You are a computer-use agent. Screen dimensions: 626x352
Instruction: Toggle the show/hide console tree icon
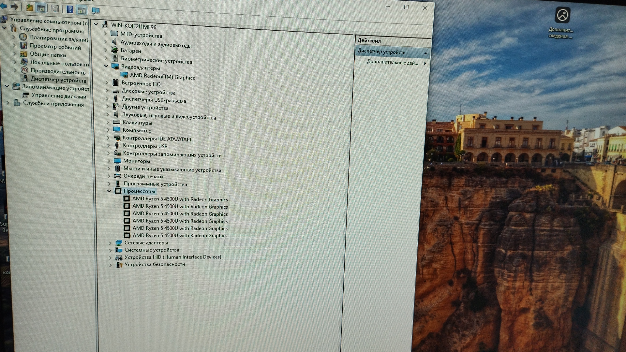point(41,8)
